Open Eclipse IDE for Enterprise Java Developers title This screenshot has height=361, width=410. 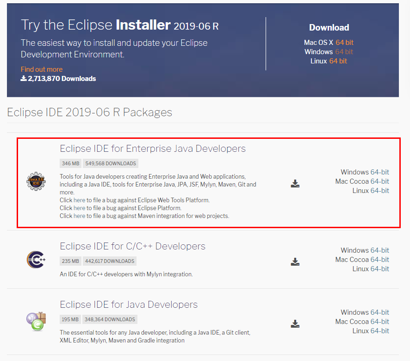[153, 148]
